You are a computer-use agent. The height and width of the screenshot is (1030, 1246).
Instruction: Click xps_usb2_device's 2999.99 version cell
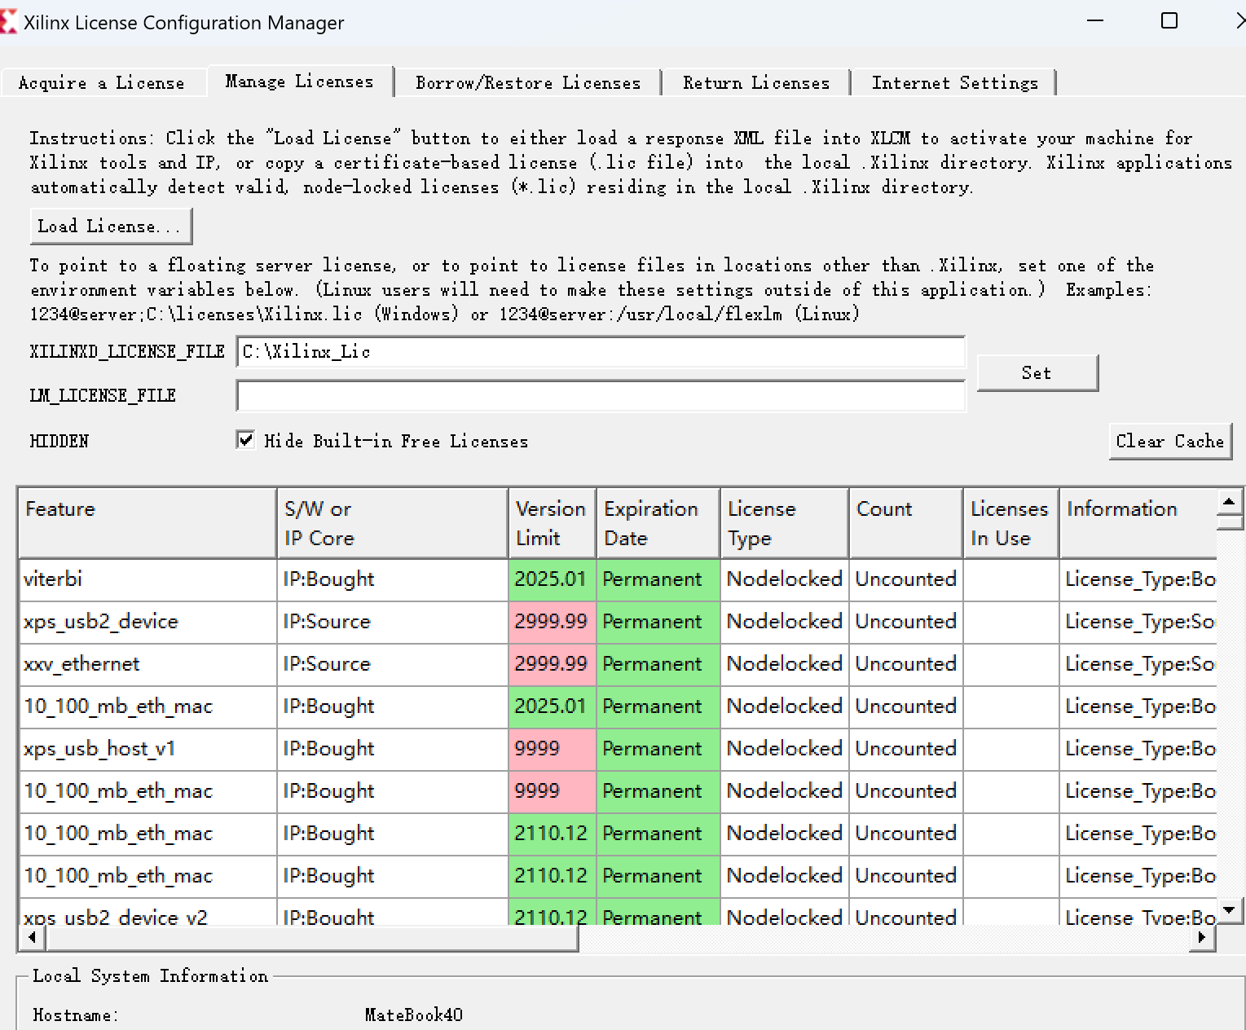tap(553, 622)
